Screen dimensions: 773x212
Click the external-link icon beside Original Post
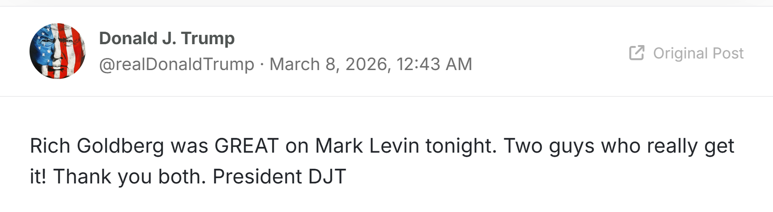(x=636, y=53)
